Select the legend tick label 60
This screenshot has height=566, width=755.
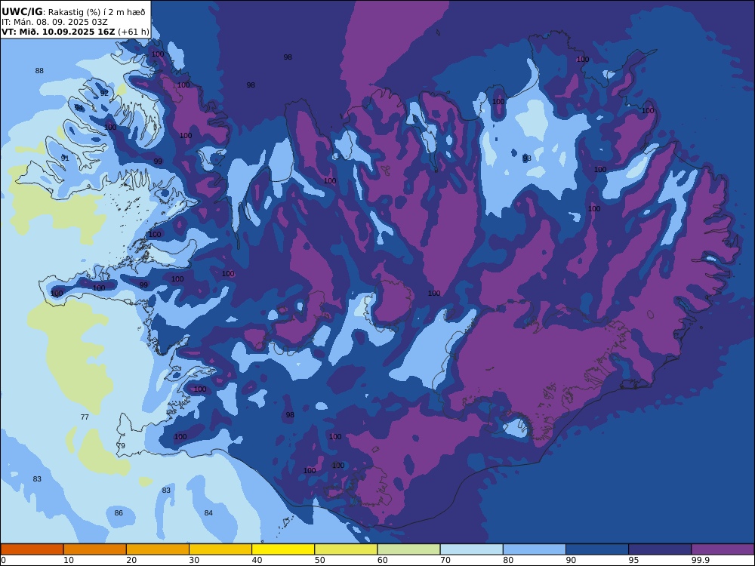point(383,560)
